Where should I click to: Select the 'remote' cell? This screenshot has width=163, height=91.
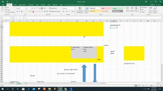107,45
